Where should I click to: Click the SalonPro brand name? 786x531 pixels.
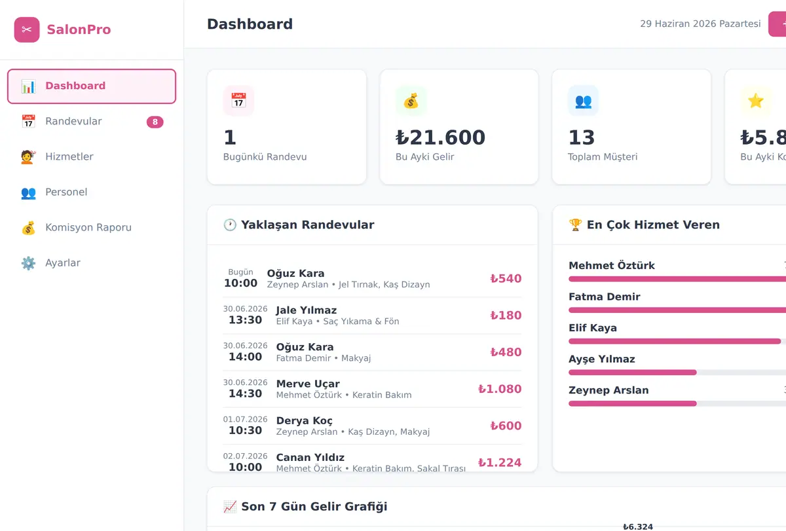[x=79, y=29]
